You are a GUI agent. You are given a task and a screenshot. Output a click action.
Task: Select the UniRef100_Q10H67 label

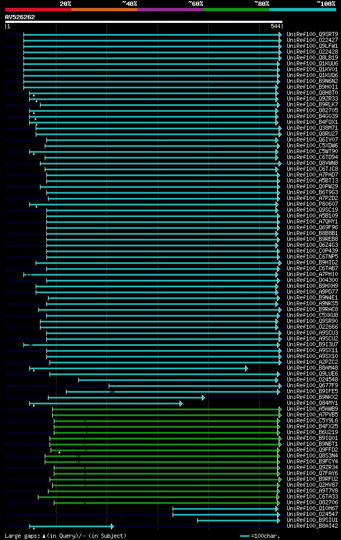coord(312,509)
